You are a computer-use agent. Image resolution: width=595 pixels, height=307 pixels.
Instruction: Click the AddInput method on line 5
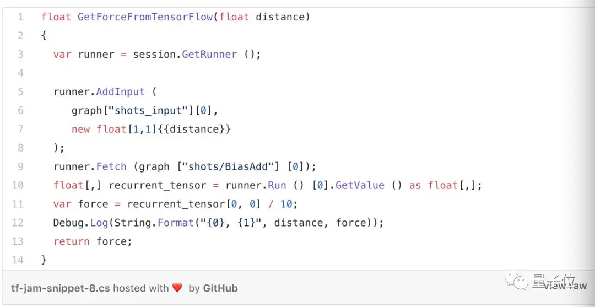pos(120,92)
